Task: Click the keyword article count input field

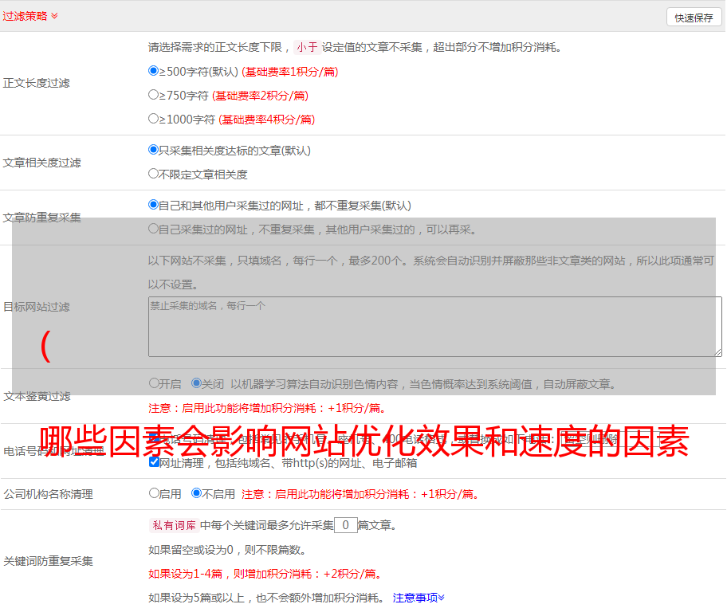Action: click(345, 525)
